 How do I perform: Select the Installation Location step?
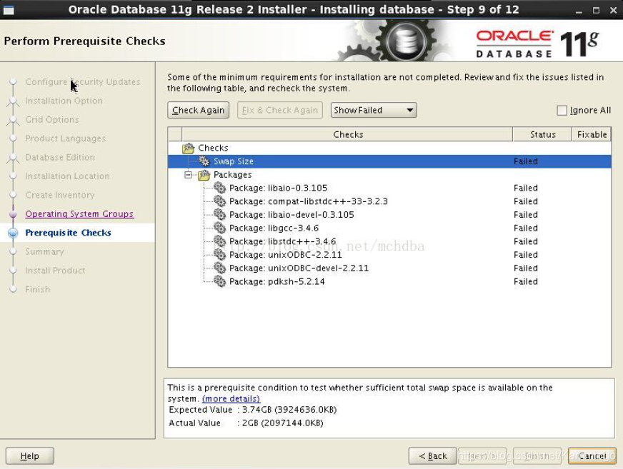click(68, 176)
